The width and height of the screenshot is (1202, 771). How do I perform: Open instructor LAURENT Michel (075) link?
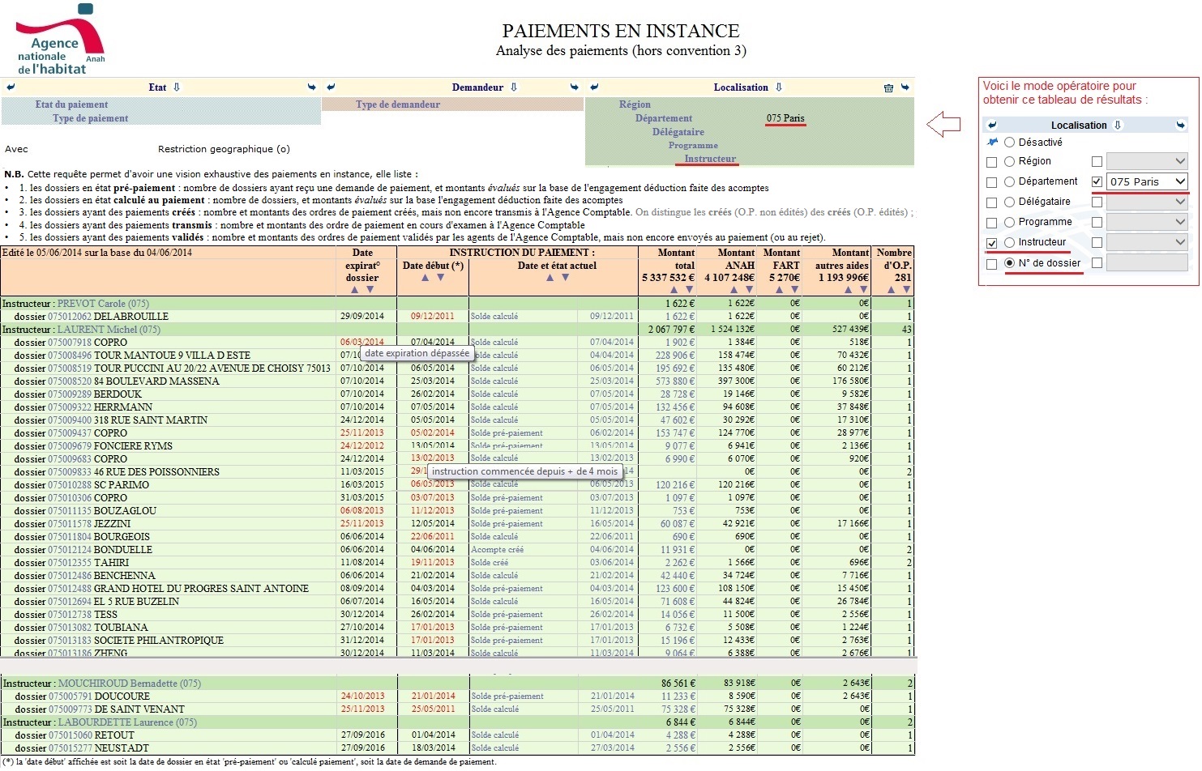click(109, 330)
